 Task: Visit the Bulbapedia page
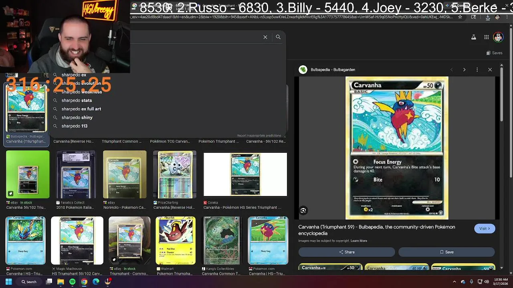click(x=485, y=228)
